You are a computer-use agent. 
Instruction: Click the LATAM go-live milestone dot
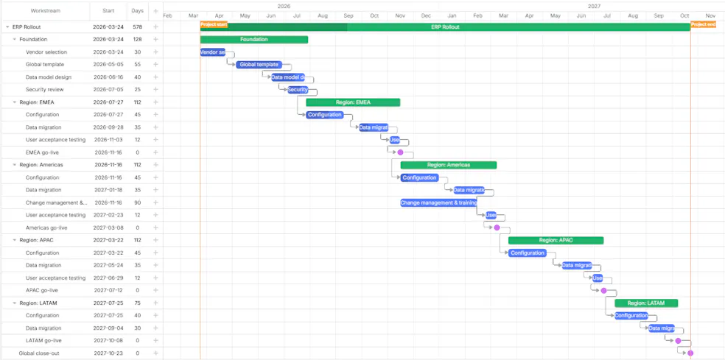point(678,341)
